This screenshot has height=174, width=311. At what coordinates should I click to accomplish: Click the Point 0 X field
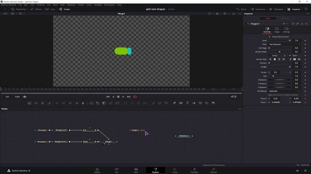point(276,99)
